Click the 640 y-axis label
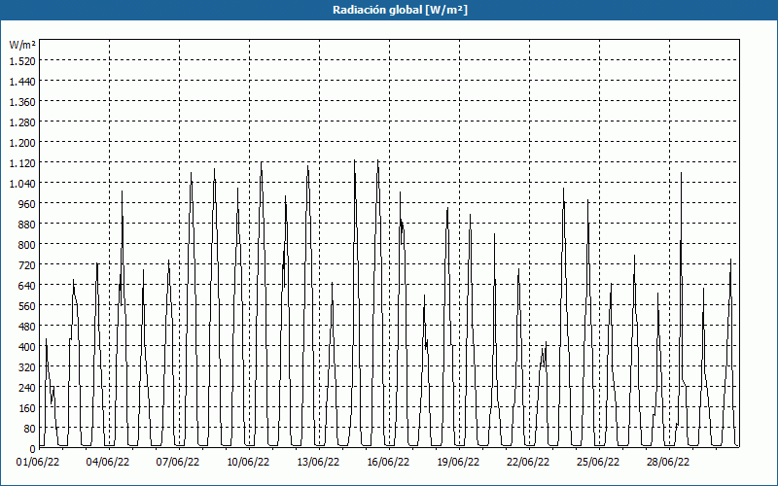 [x=28, y=286]
